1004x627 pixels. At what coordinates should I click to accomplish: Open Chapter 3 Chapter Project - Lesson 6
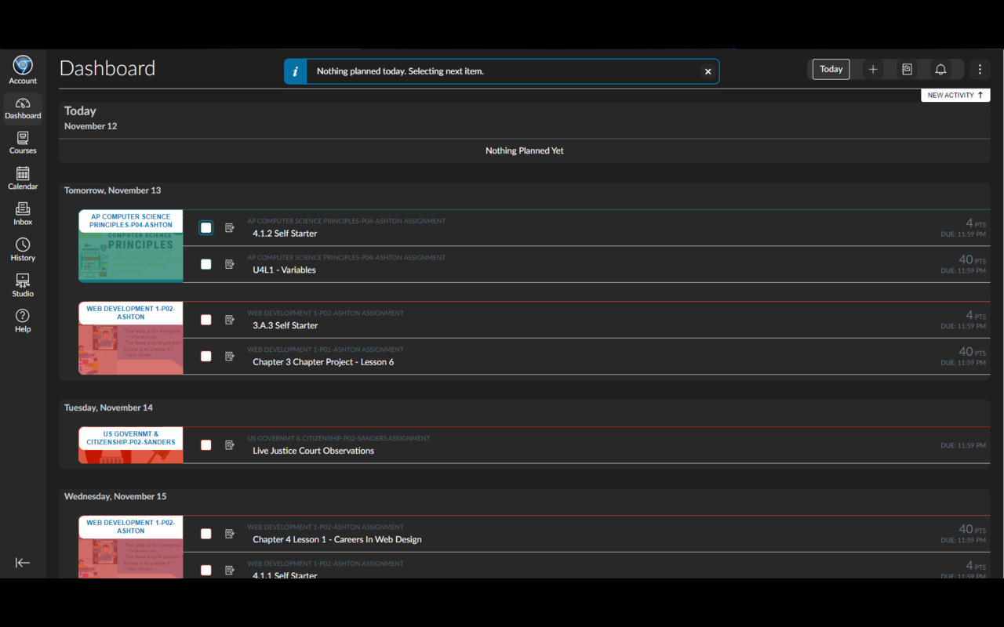tap(323, 362)
